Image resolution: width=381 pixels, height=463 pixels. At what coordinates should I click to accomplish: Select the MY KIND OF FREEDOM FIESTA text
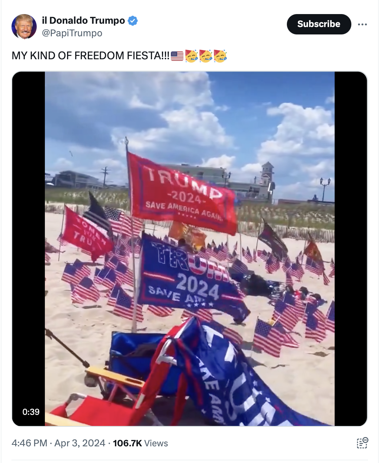pyautogui.click(x=90, y=56)
